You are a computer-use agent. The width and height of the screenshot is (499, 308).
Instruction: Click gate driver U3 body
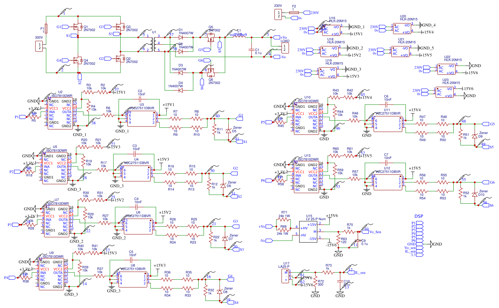pos(142,119)
